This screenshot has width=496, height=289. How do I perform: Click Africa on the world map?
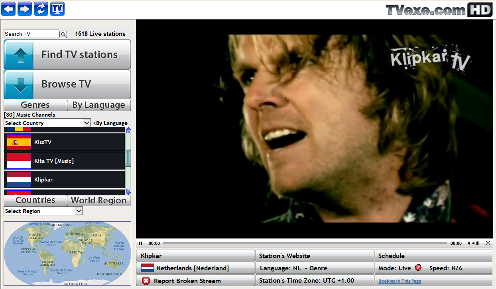[76, 252]
